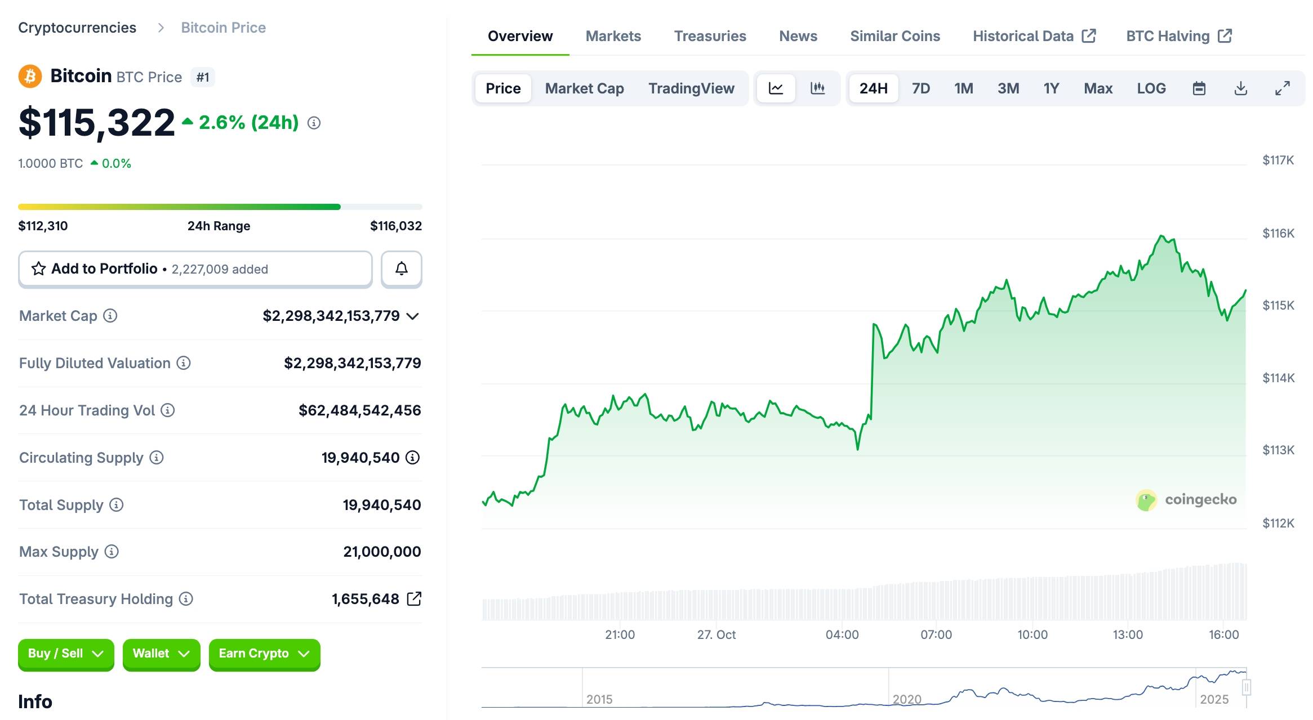Click the timeline navigator range handle
1313x720 pixels.
click(1246, 687)
